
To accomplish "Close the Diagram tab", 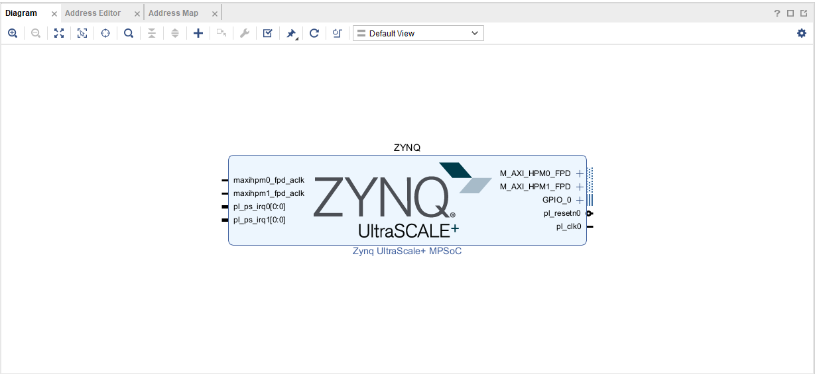I will [54, 14].
